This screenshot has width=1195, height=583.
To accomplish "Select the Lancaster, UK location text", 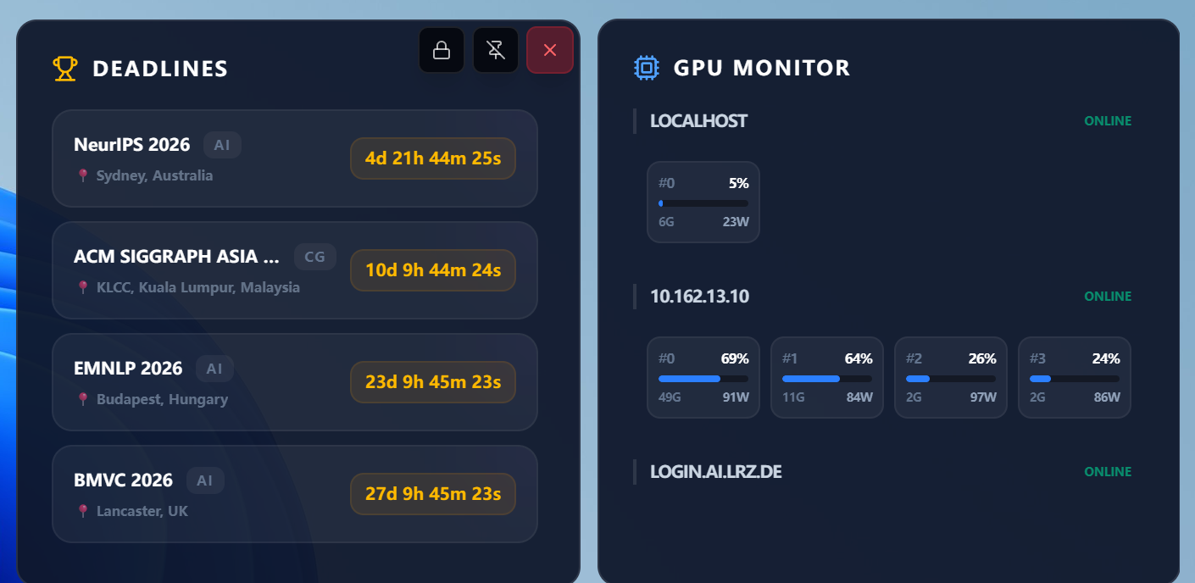I will [x=142, y=511].
